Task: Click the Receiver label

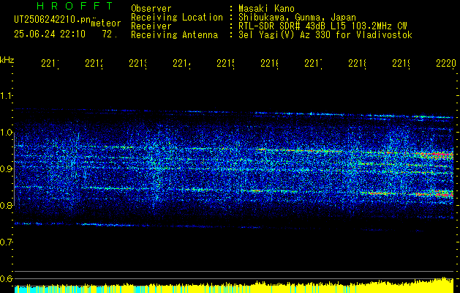Action: pyautogui.click(x=151, y=26)
